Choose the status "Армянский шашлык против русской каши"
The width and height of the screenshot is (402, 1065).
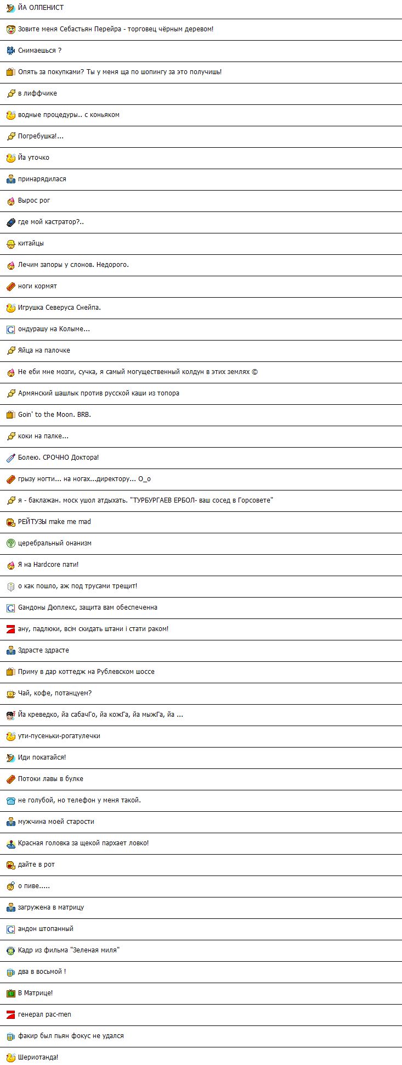click(201, 393)
